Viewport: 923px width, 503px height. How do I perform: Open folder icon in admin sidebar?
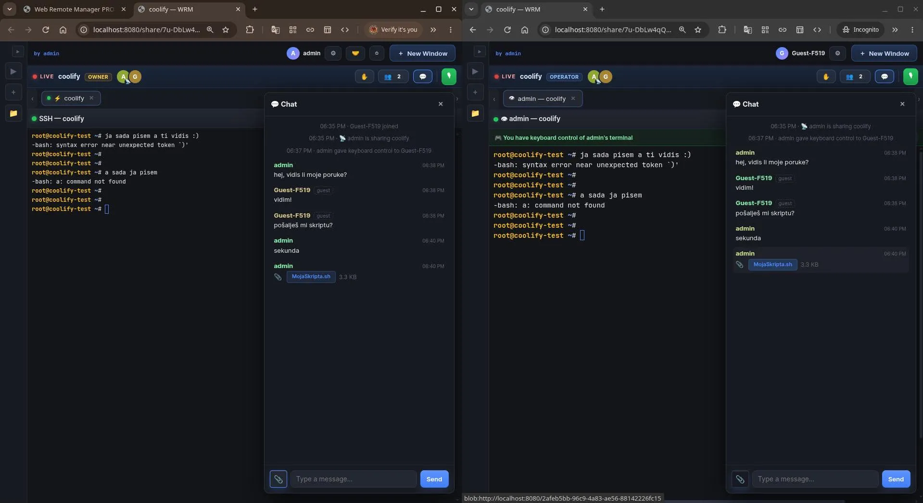(x=13, y=113)
